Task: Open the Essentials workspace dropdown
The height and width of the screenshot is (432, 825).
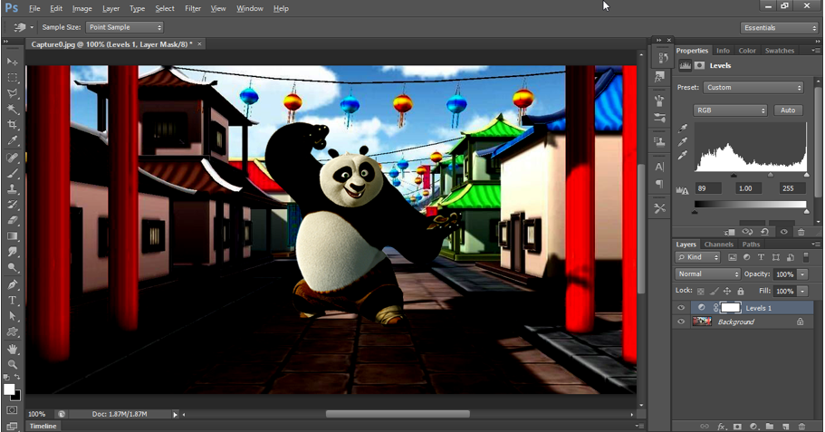Action: coord(779,28)
